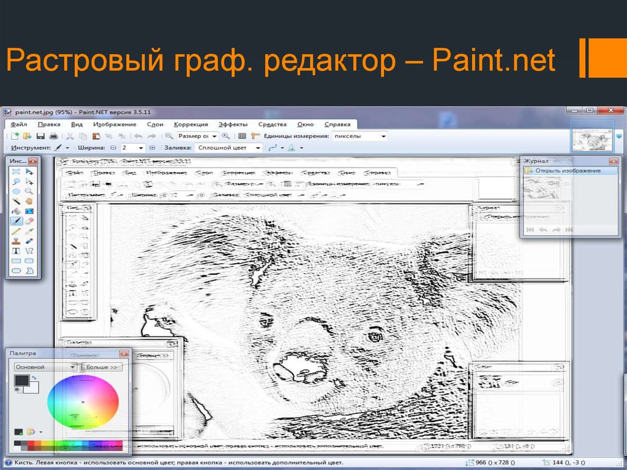
Task: Click the New image toolbar icon
Action: pyautogui.click(x=15, y=136)
